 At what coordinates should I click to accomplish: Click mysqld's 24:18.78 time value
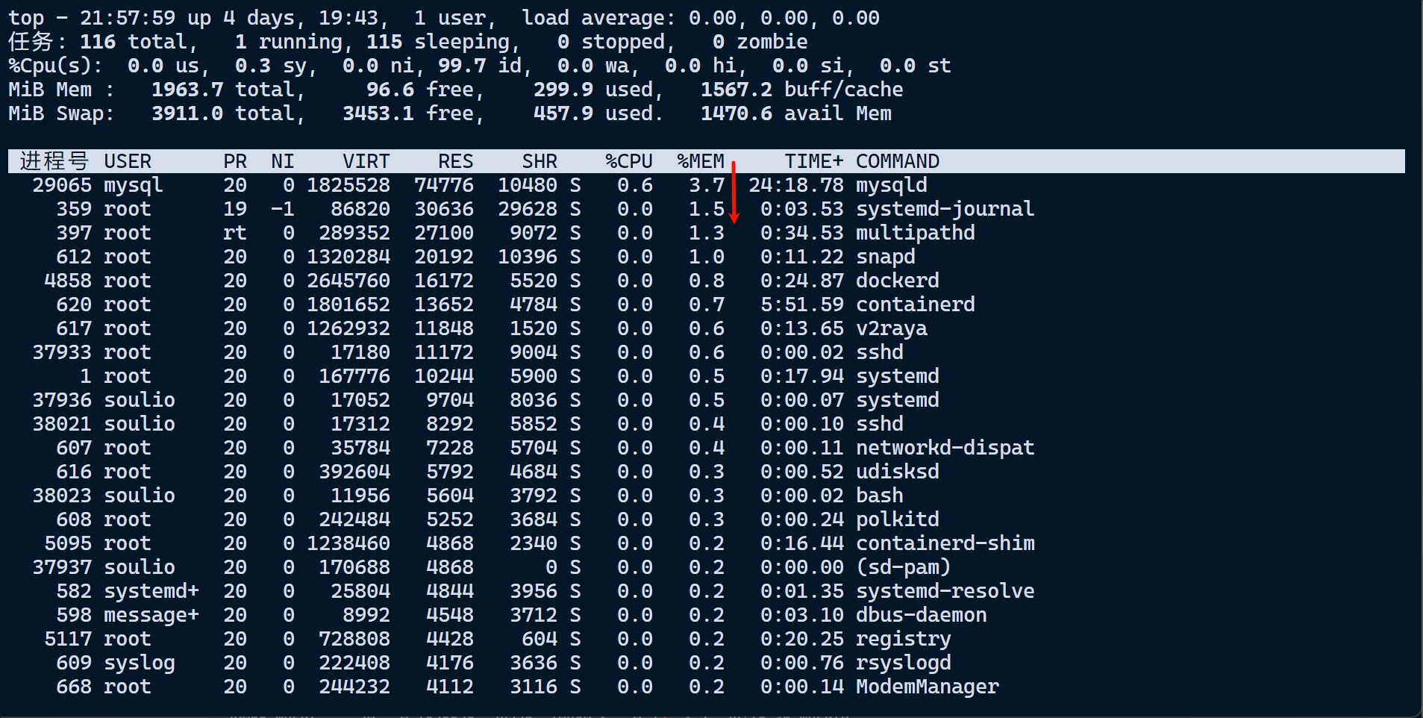[795, 185]
